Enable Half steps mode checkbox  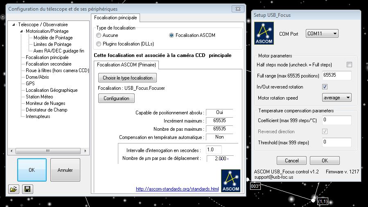(x=349, y=65)
